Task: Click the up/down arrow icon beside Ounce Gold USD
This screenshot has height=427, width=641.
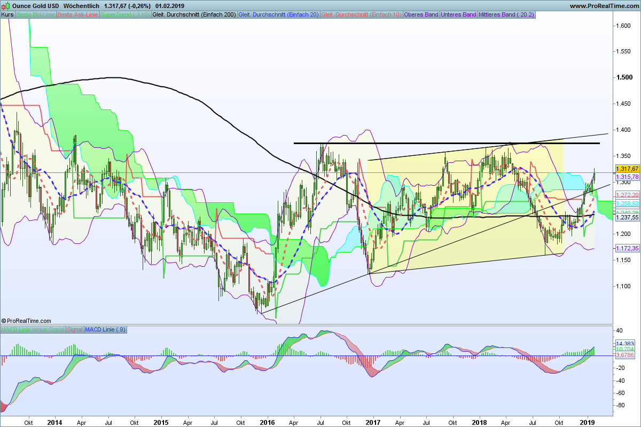Action: (5, 5)
